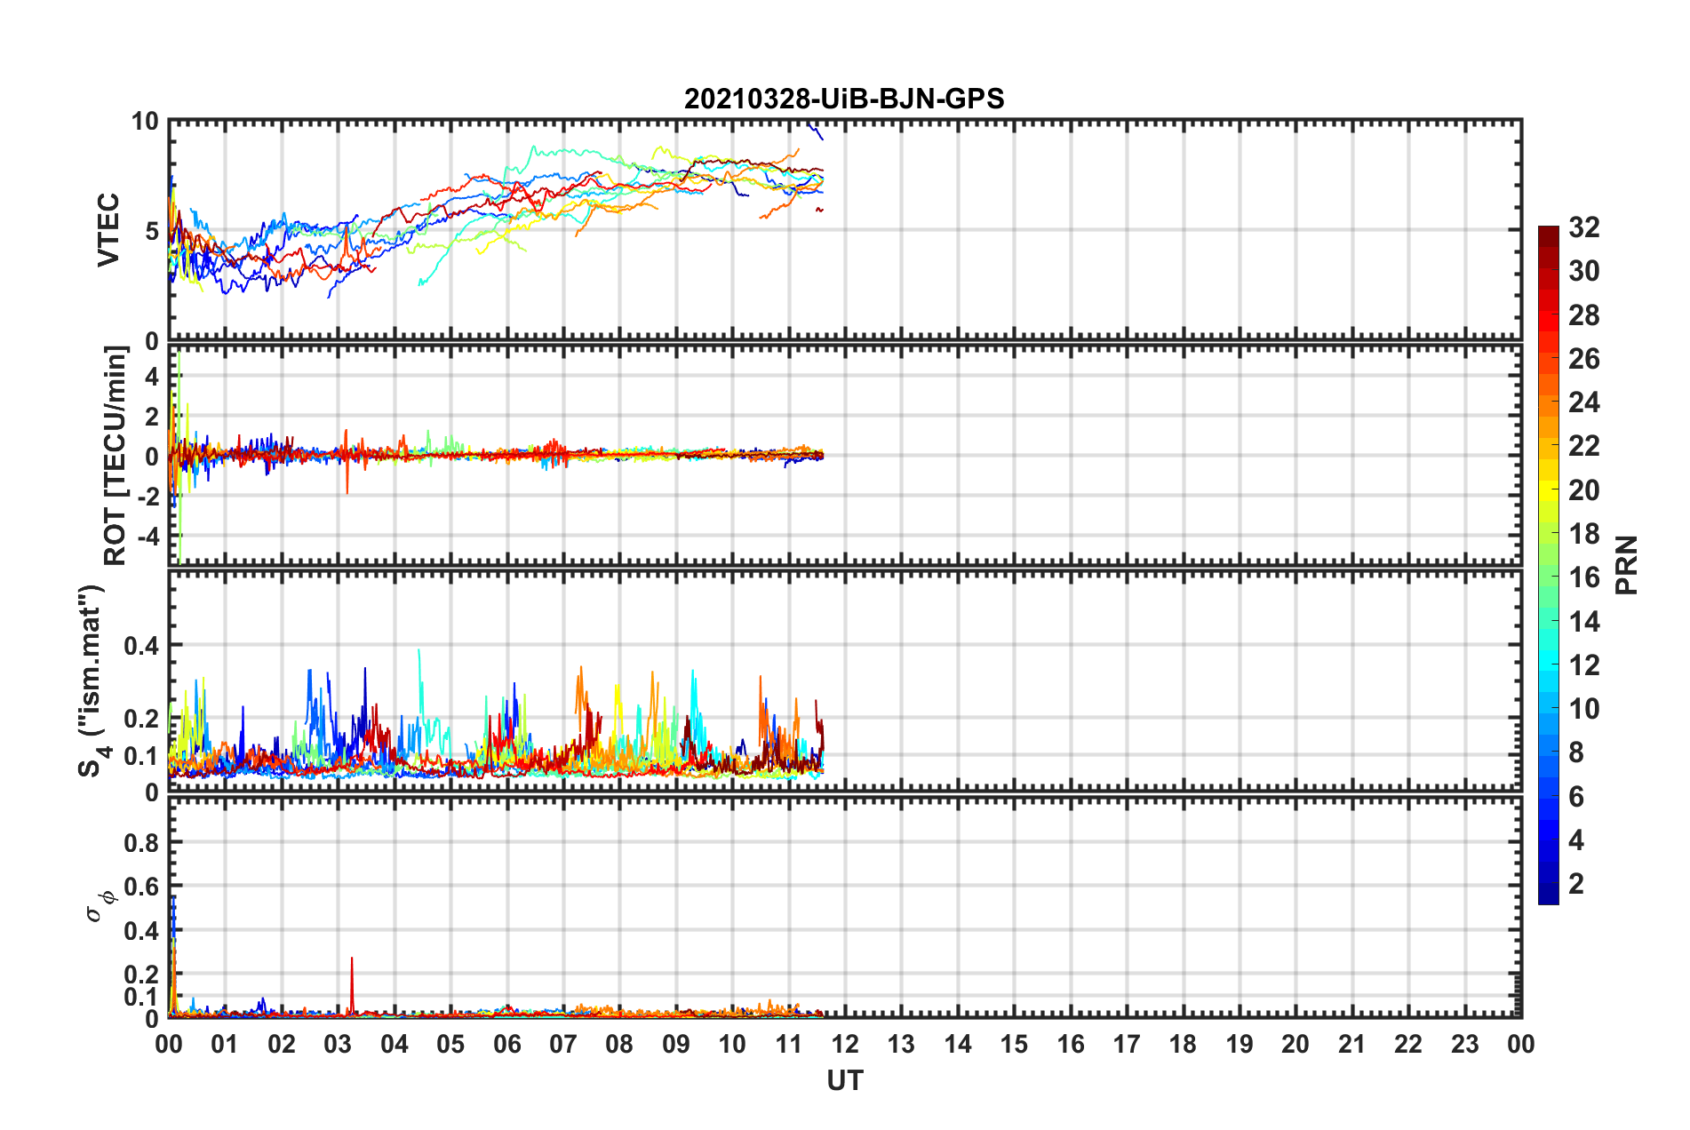This screenshot has width=1690, height=1130.
Task: Click colorbar tick value 10
Action: [1583, 709]
